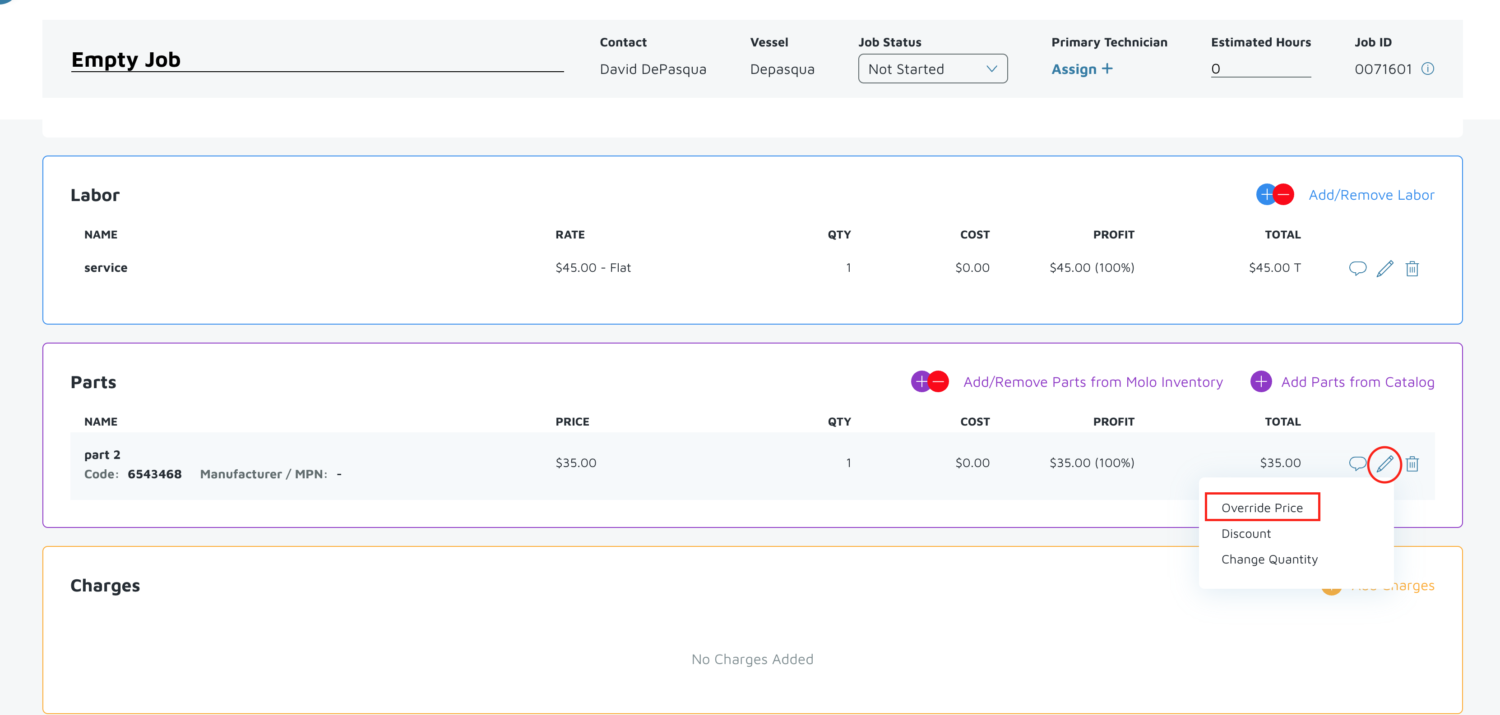1500x715 pixels.
Task: Click the red minus icon in Parts section
Action: click(x=938, y=382)
